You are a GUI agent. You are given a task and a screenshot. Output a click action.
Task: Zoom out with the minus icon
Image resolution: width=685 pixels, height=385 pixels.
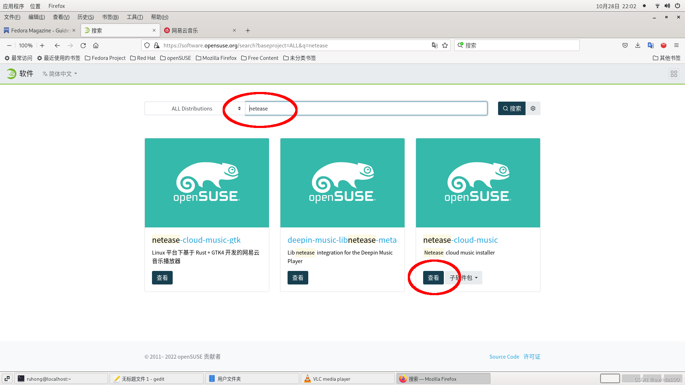tap(9, 45)
